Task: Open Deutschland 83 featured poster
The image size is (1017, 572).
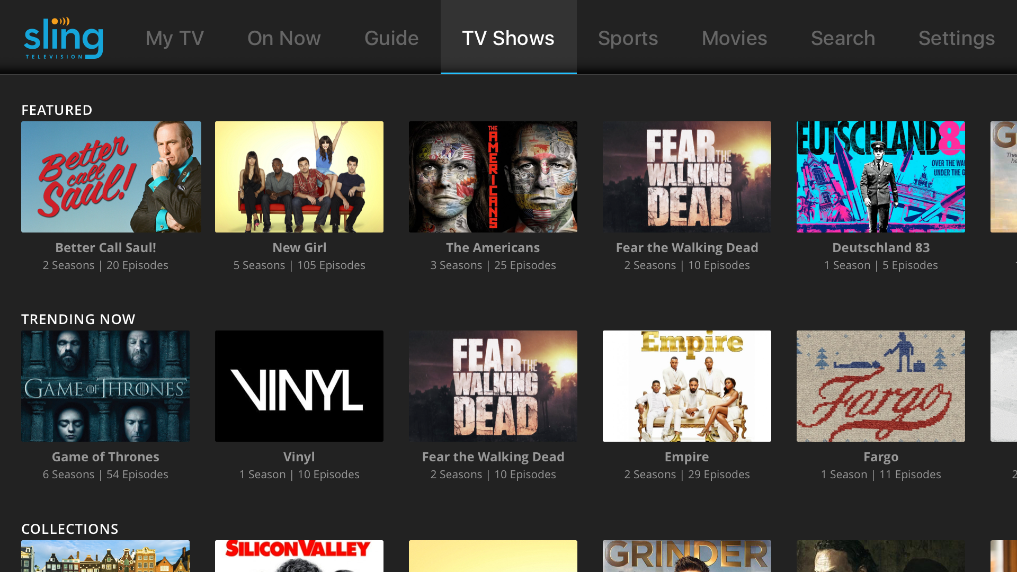Action: point(881,177)
